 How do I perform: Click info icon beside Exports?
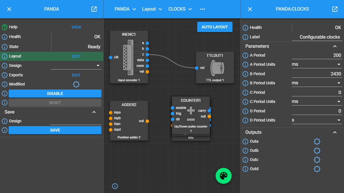5,75
